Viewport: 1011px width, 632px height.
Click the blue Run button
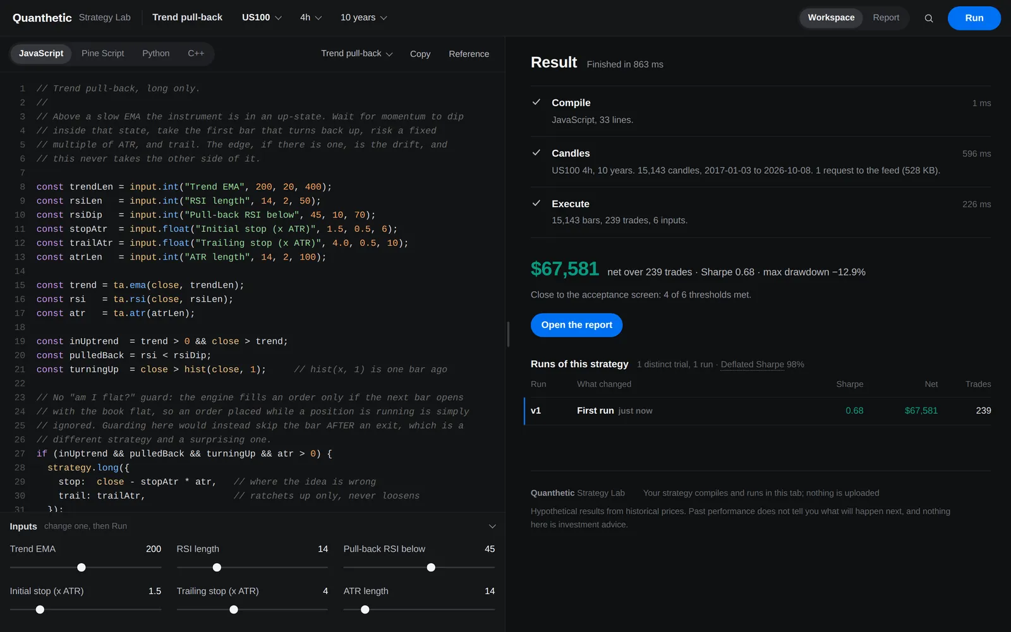(974, 18)
